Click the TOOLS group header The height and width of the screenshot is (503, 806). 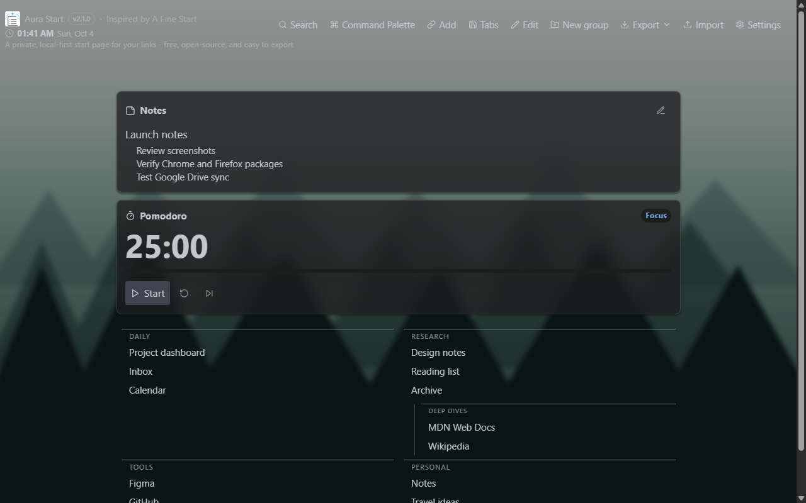tap(141, 467)
